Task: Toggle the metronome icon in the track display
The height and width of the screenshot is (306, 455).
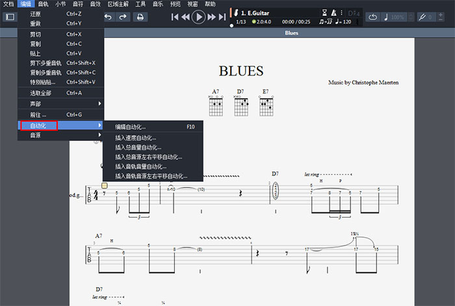Action: tap(334, 12)
